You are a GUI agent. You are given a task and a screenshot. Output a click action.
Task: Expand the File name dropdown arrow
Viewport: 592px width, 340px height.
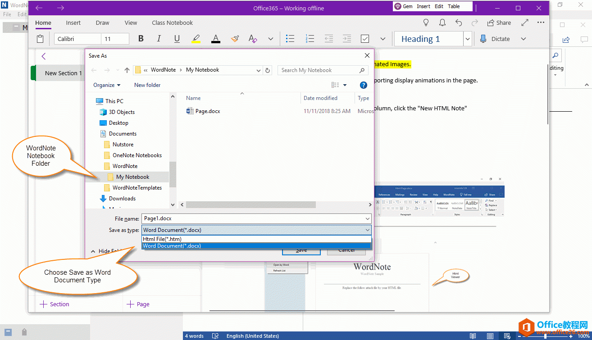pos(368,219)
